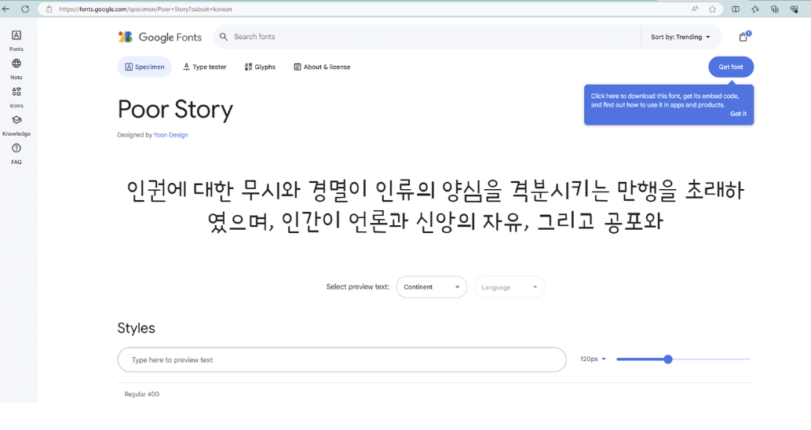Dismiss the tooltip with Got it
The height and width of the screenshot is (430, 811).
738,114
